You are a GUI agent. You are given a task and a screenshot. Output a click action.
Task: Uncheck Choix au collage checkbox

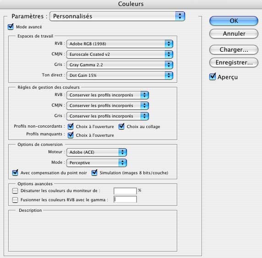pos(121,127)
